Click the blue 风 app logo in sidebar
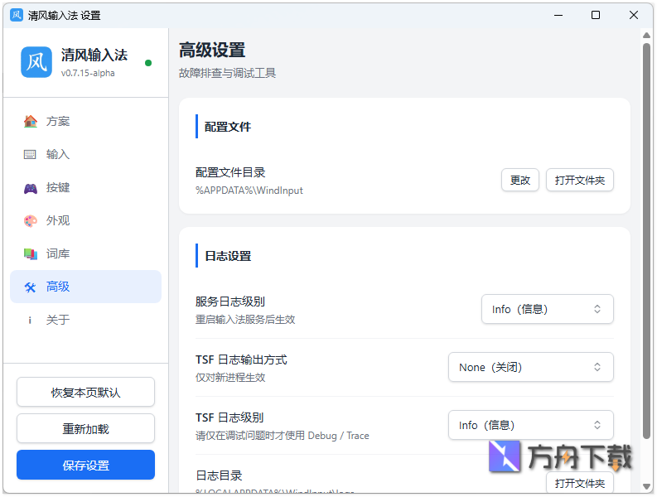Image resolution: width=657 pixels, height=497 pixels. (x=36, y=62)
